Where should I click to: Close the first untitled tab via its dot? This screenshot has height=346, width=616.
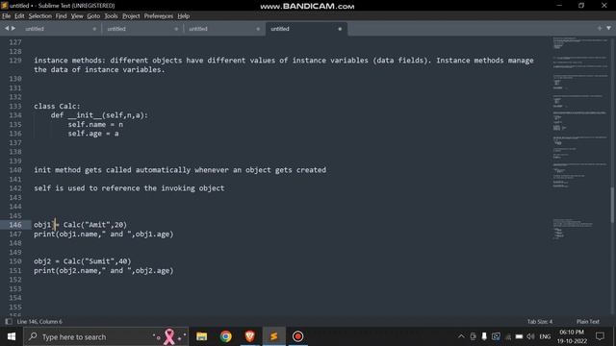(x=94, y=29)
